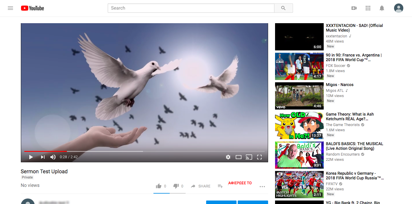Enter full screen mode

[259, 157]
